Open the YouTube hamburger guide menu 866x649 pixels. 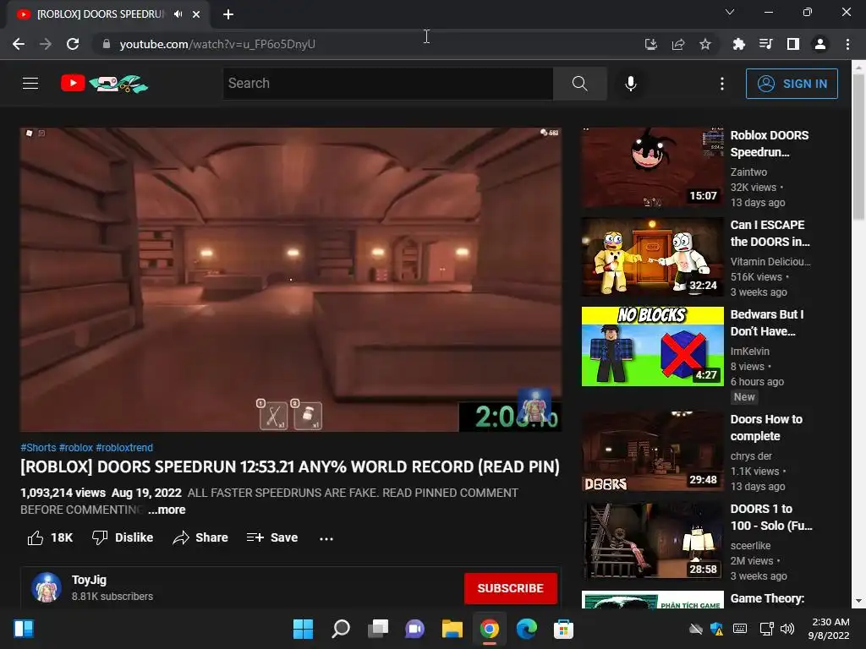[x=30, y=84]
